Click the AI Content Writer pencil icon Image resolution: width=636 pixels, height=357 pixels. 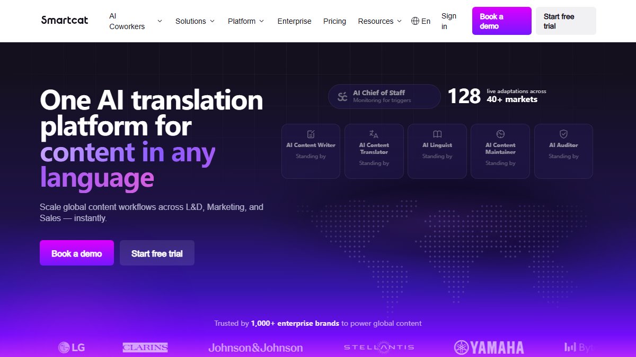point(311,134)
